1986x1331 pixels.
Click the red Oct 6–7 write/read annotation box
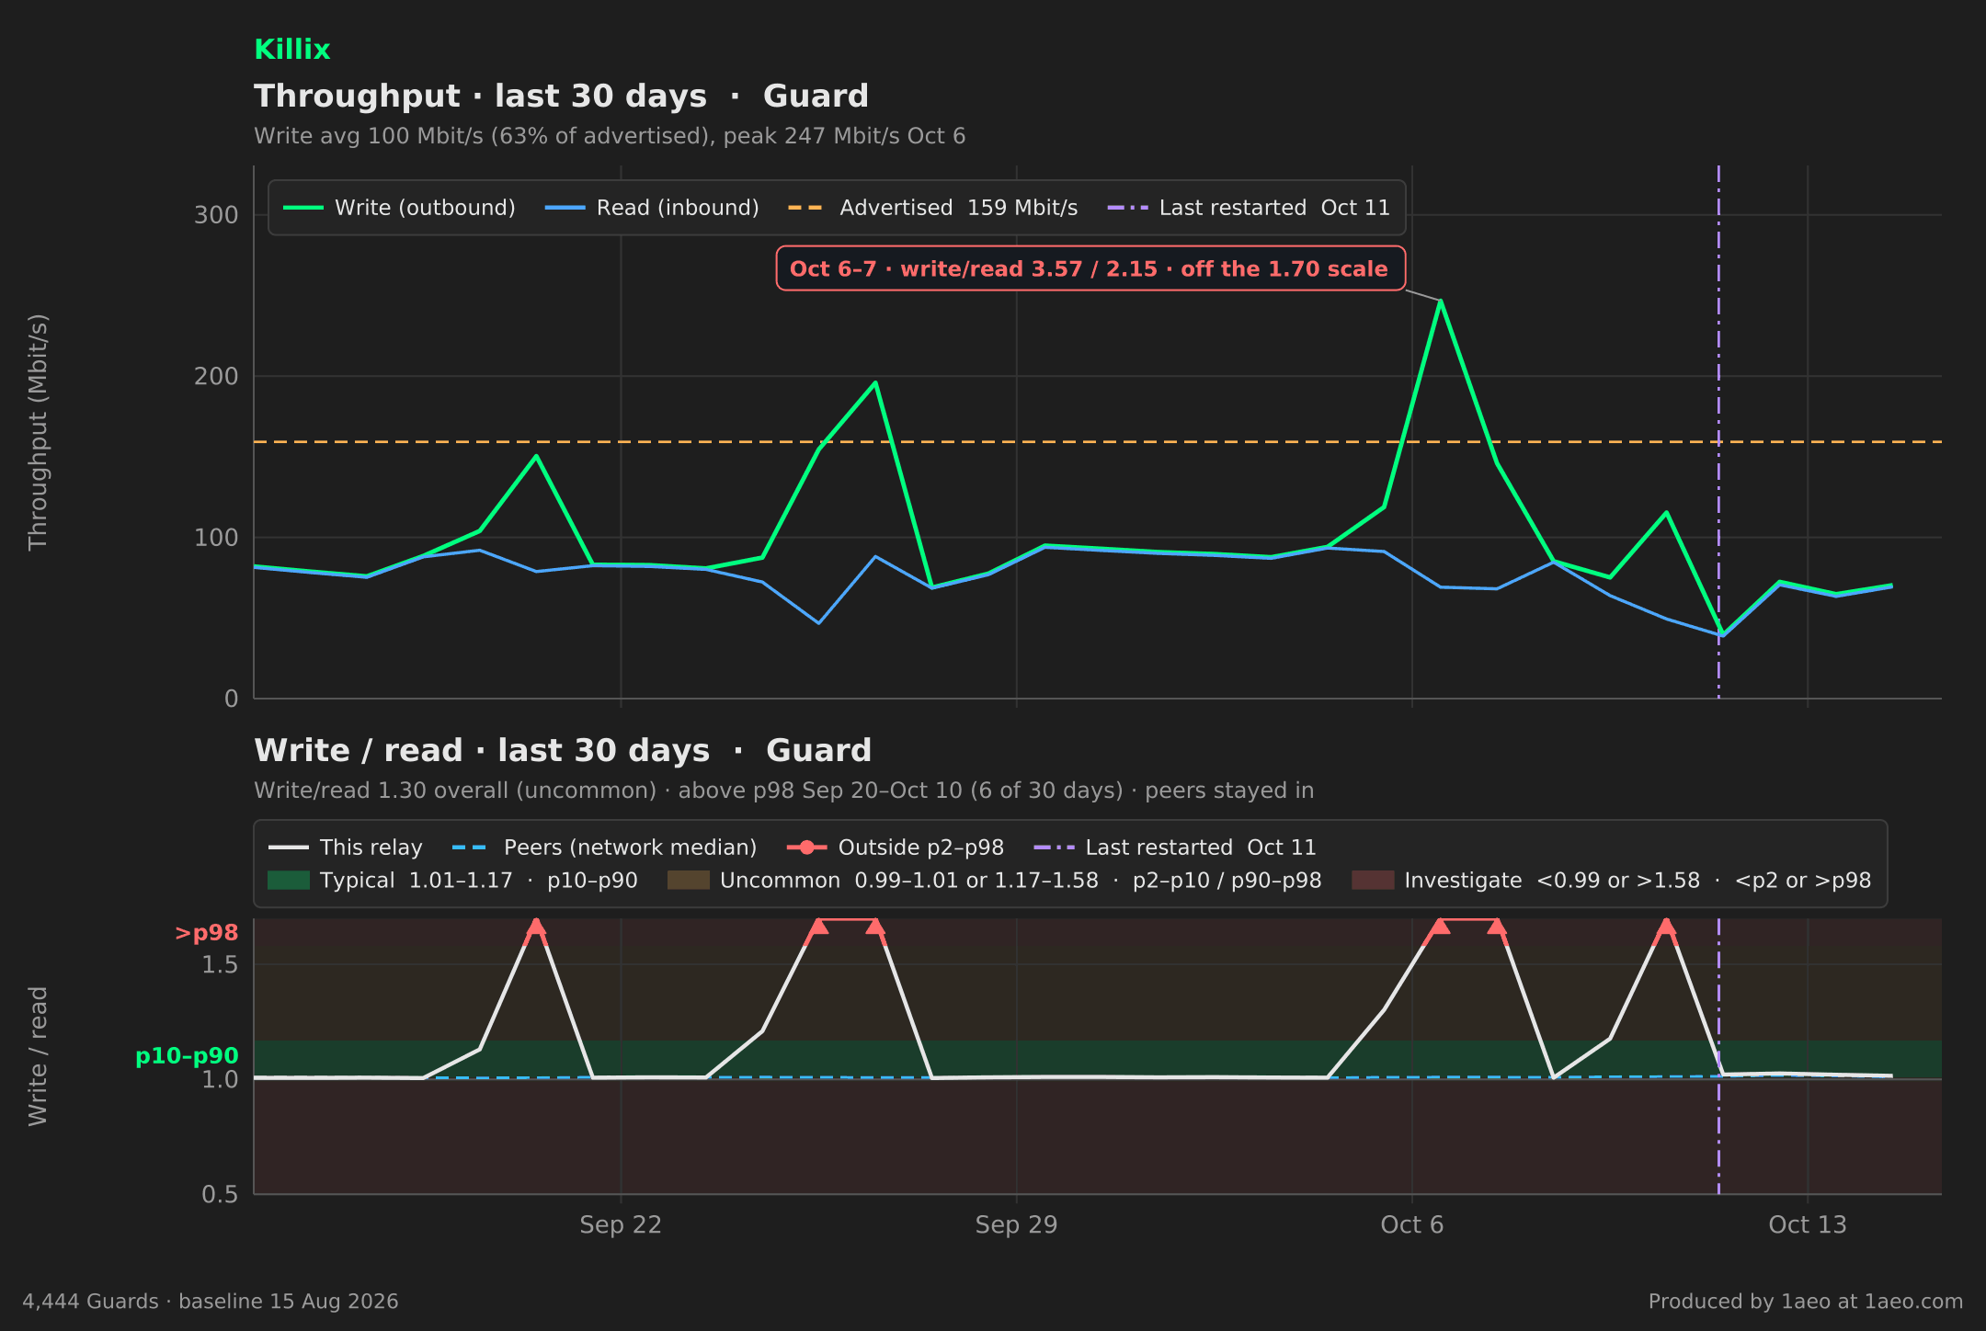[x=1090, y=268]
